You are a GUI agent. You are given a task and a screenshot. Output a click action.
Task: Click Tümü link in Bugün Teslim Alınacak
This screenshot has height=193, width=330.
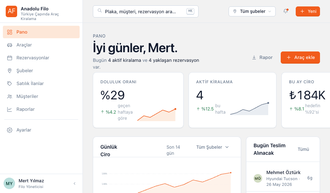(x=303, y=149)
